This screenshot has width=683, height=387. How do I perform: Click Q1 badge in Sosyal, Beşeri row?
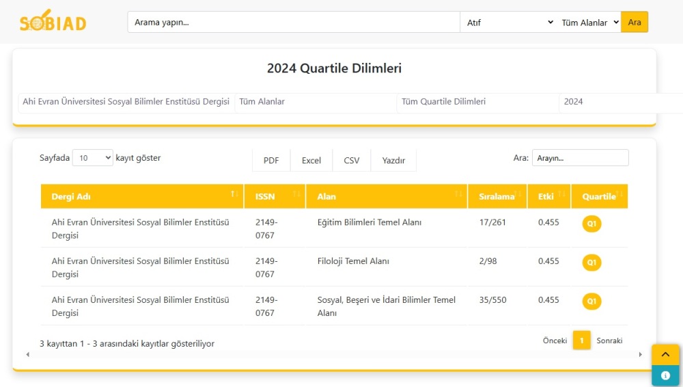[x=591, y=302]
